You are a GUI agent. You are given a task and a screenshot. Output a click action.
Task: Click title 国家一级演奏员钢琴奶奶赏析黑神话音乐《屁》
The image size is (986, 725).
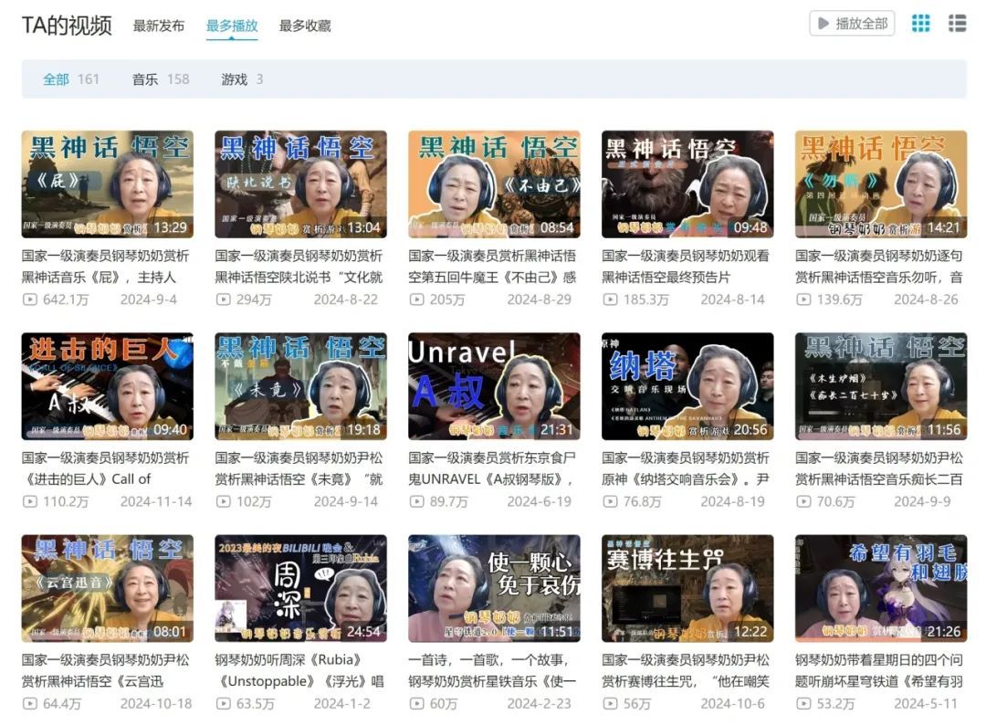[x=105, y=267]
